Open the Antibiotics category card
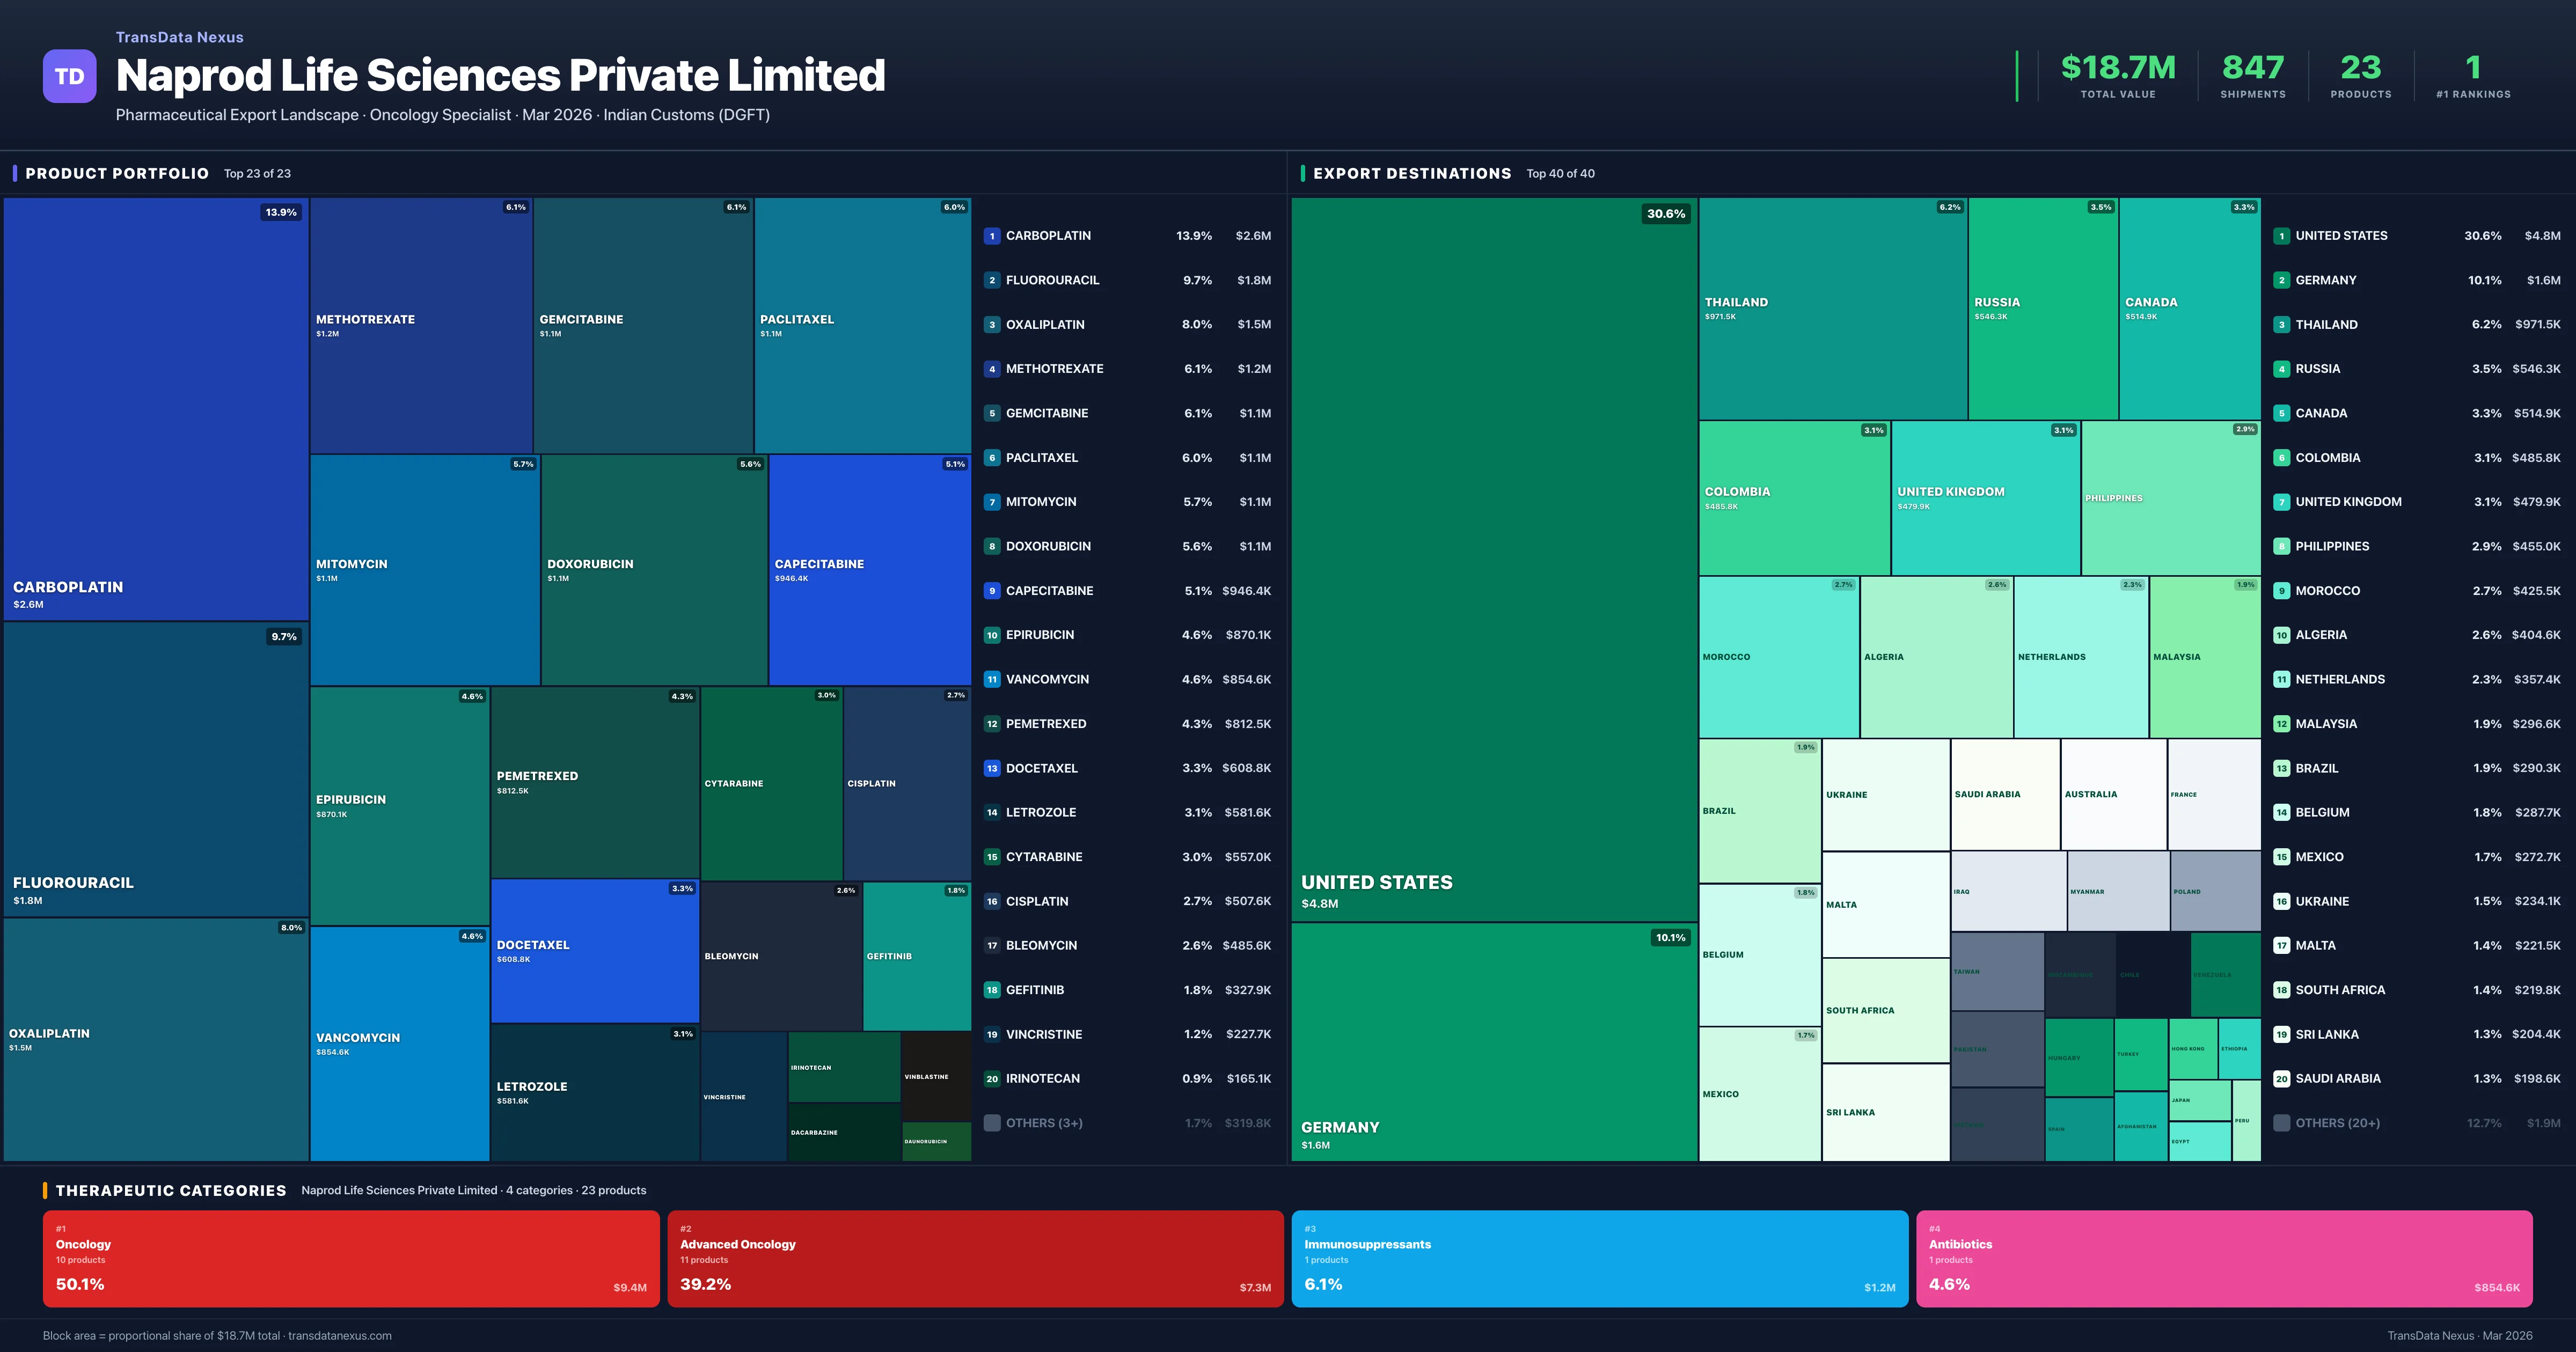The width and height of the screenshot is (2576, 1352). pos(2223,1258)
